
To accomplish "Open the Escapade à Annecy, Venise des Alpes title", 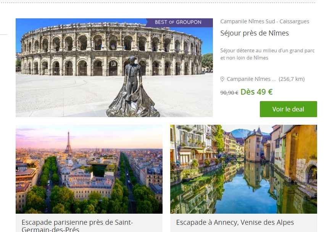I will click(235, 222).
